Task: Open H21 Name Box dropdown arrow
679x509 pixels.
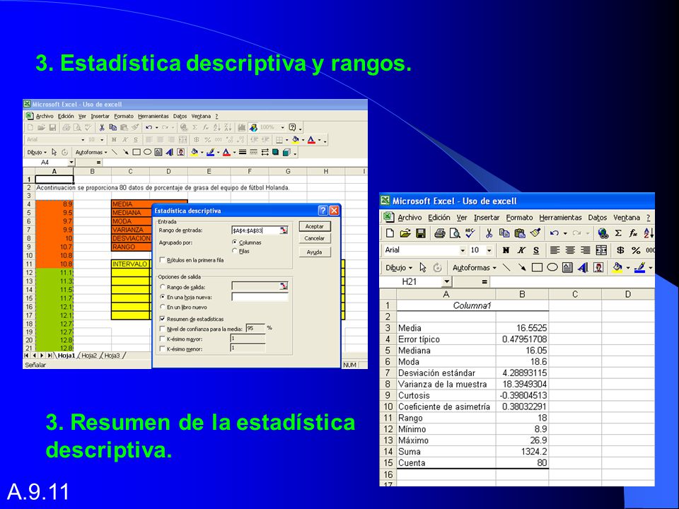Action: coord(446,282)
